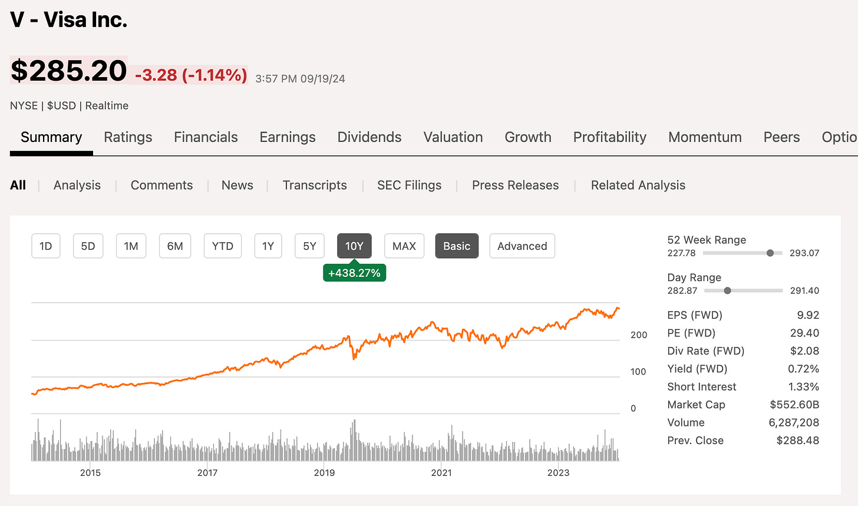Click the 3:57 PM 09/19/24 timestamp

coord(300,78)
